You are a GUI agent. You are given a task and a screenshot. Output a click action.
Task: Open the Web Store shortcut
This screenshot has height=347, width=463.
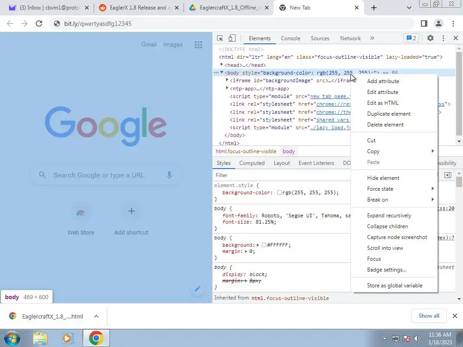click(x=80, y=219)
